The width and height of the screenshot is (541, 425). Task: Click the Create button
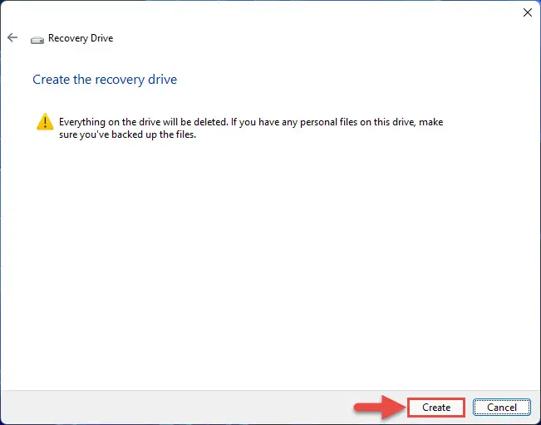tap(436, 408)
